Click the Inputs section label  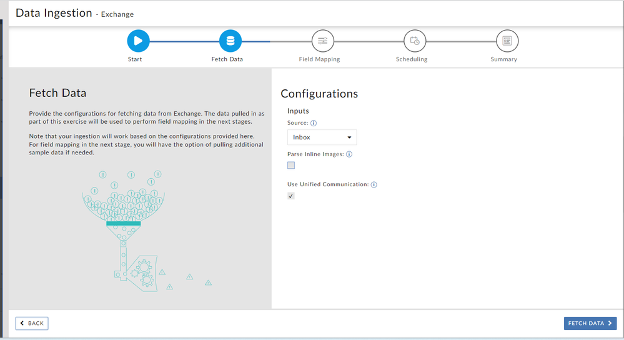pos(298,111)
